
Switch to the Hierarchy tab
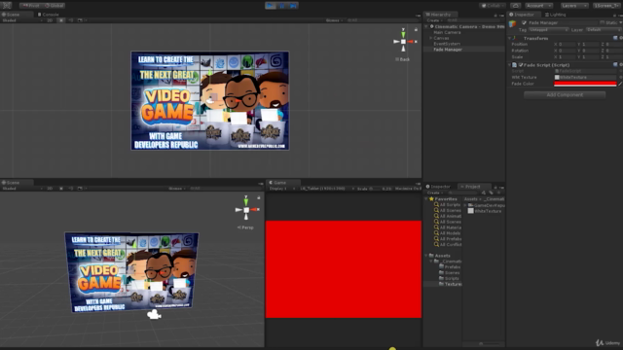point(441,15)
